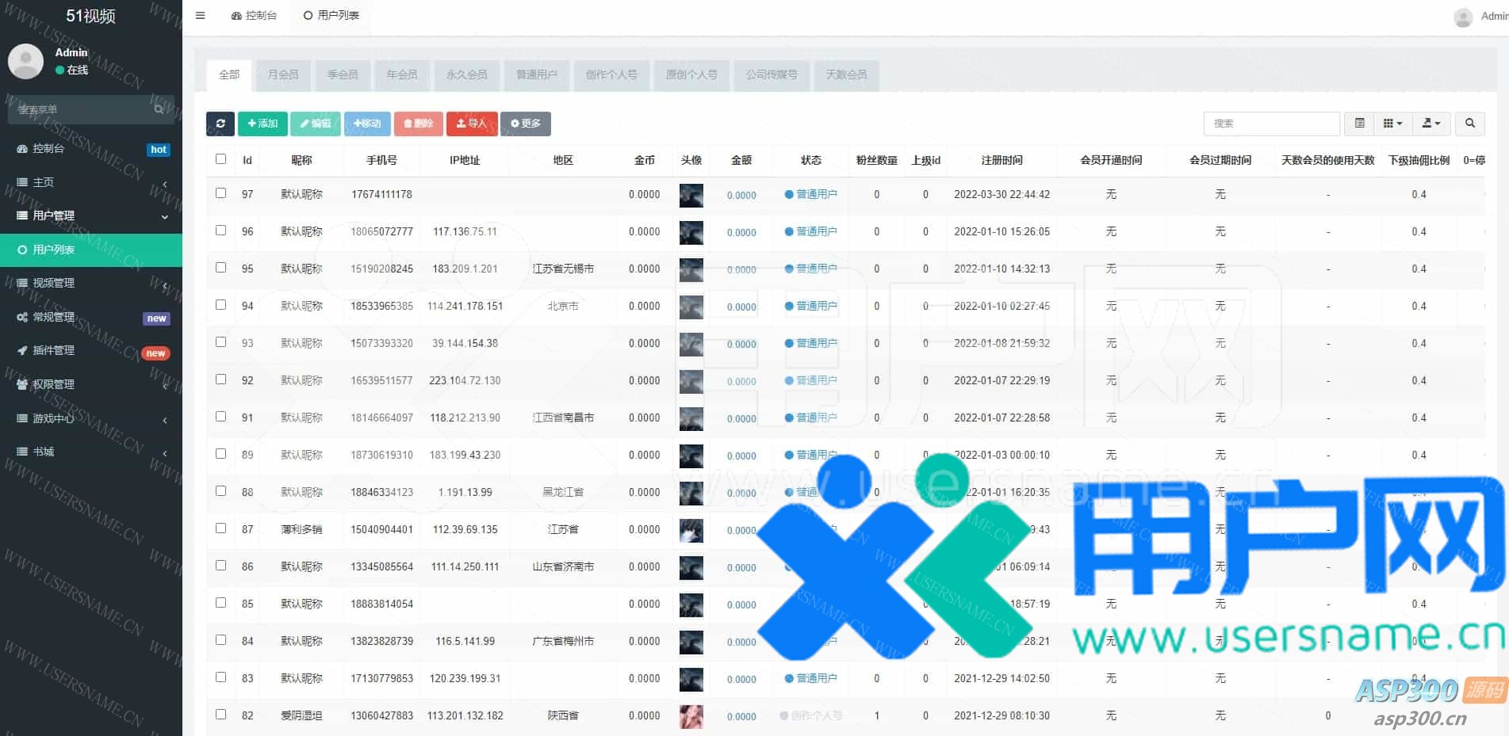Open the columns grid dropdown
This screenshot has width=1509, height=736.
[1392, 124]
